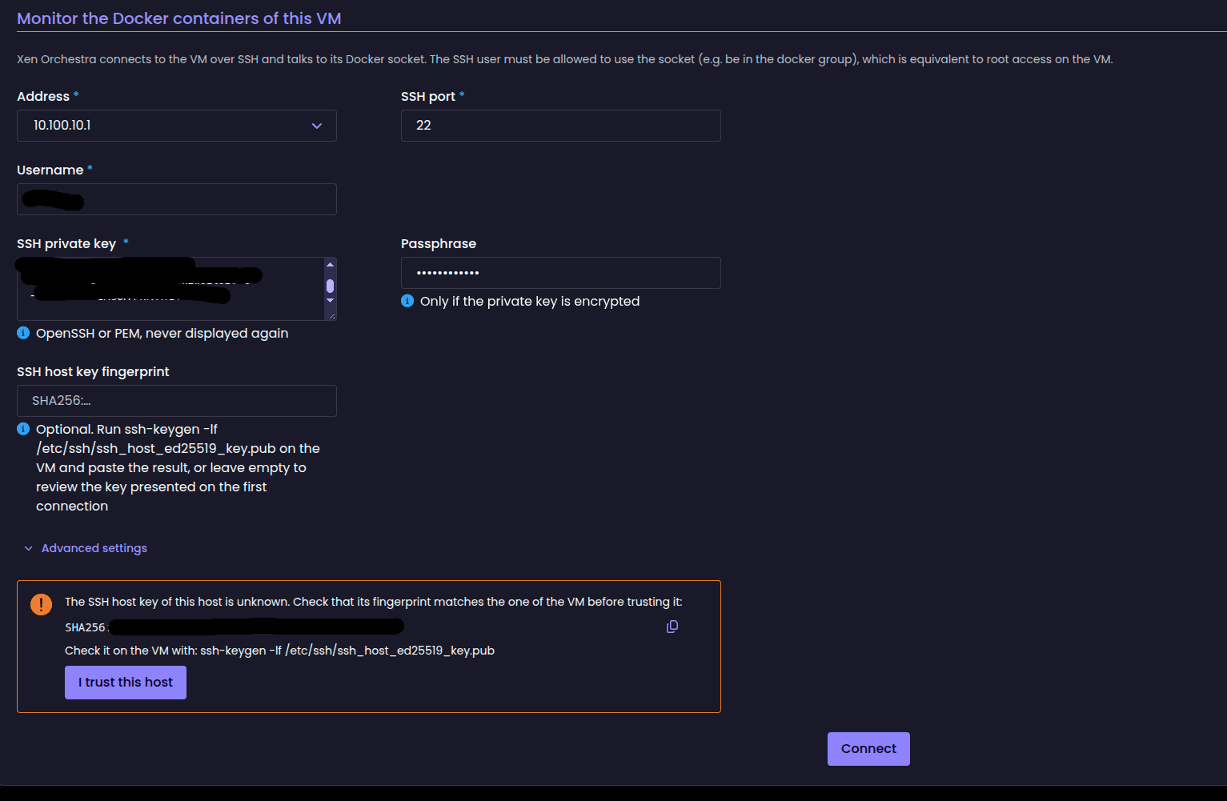
Task: Focus the Passphrase password field
Action: pos(561,273)
